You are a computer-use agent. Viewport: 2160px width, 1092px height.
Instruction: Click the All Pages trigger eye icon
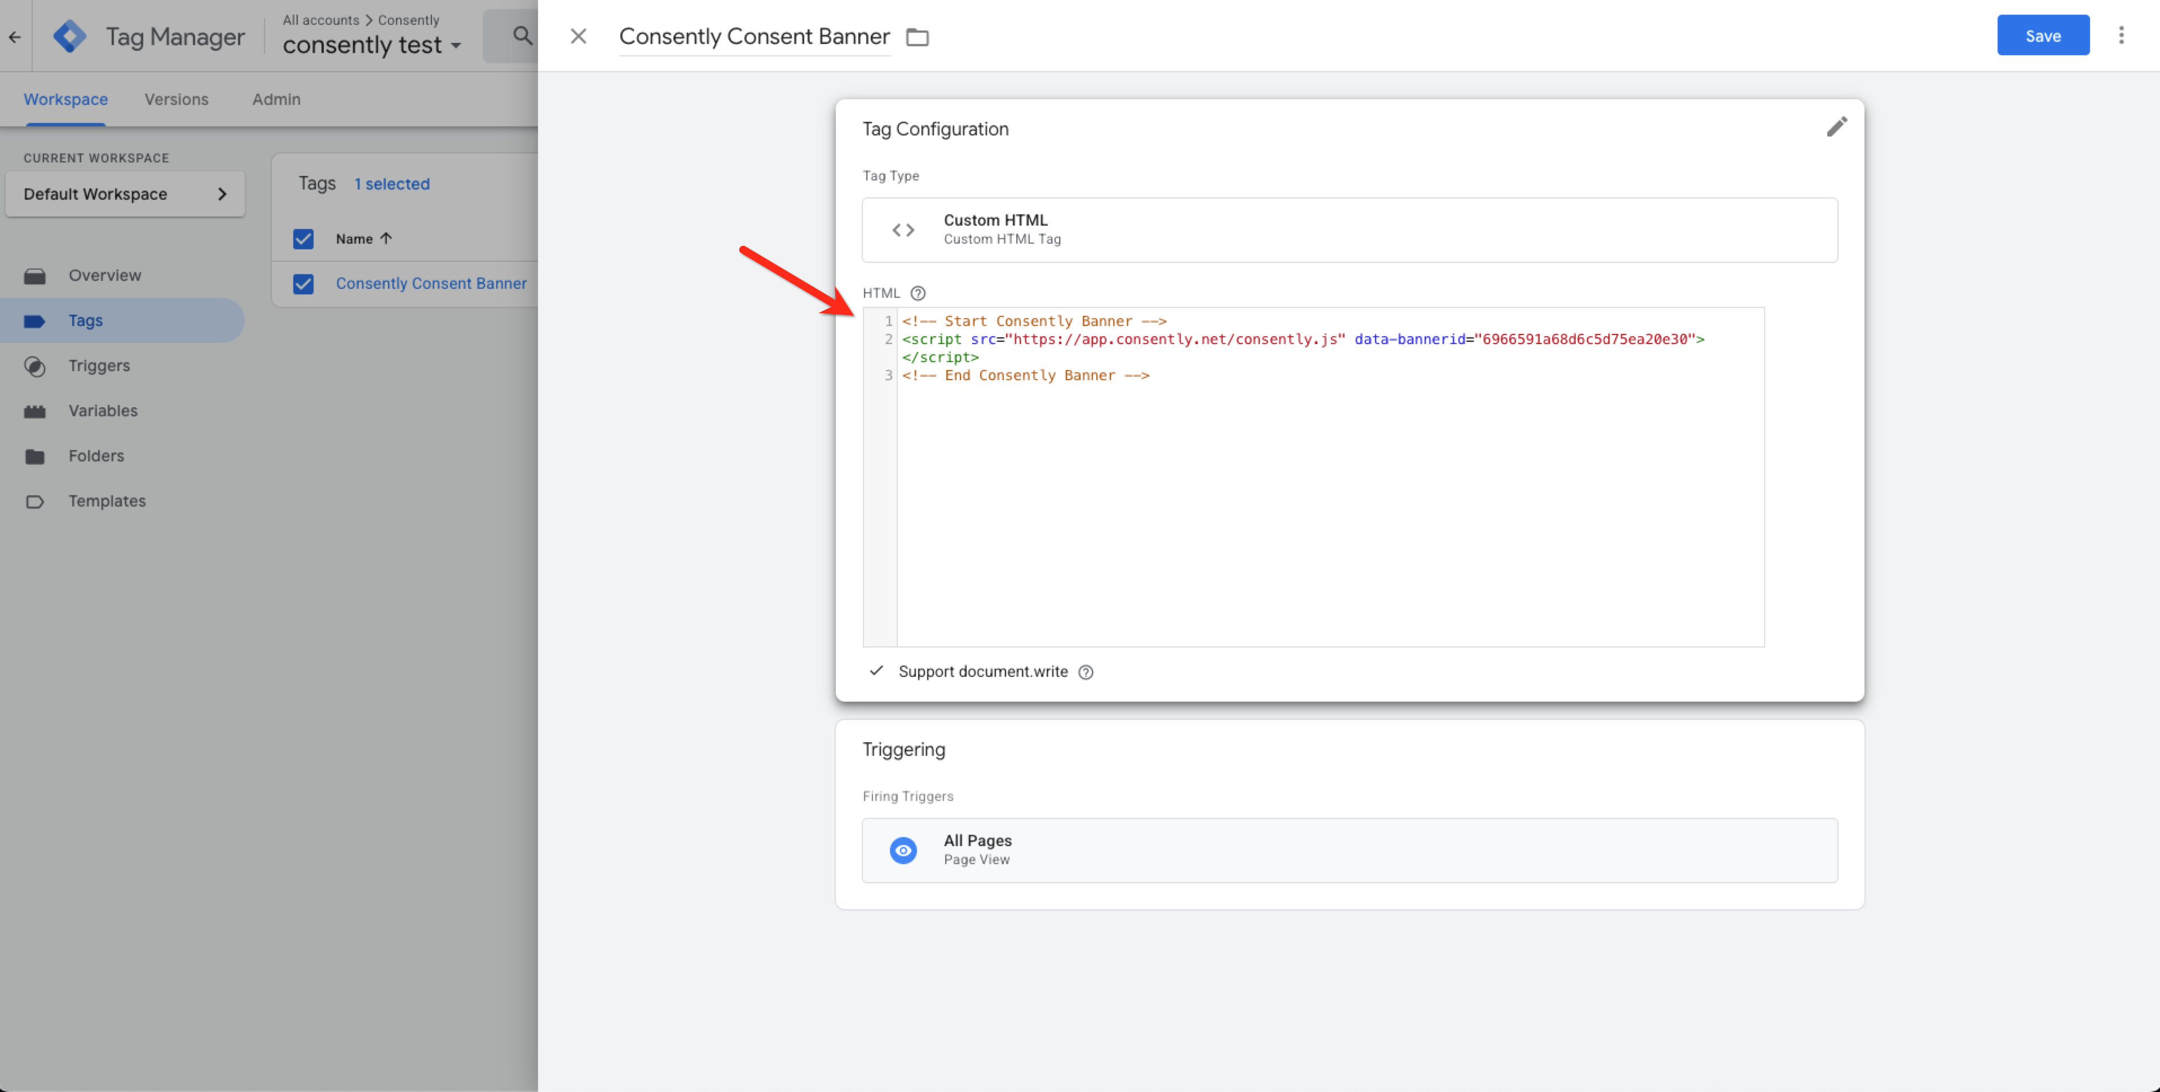pyautogui.click(x=903, y=849)
